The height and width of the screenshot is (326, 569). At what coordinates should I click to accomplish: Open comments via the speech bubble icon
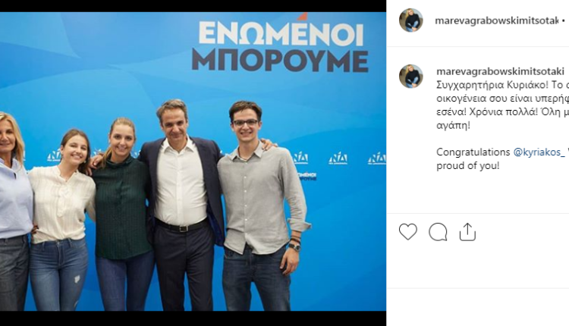pyautogui.click(x=438, y=232)
